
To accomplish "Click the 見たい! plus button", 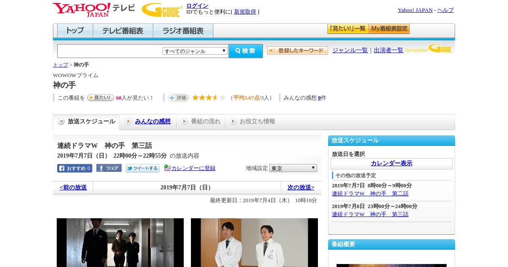I will (100, 97).
